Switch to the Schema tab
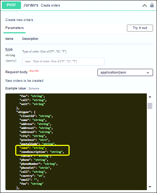Image resolution: width=157 pixels, height=193 pixels. pos(34,88)
